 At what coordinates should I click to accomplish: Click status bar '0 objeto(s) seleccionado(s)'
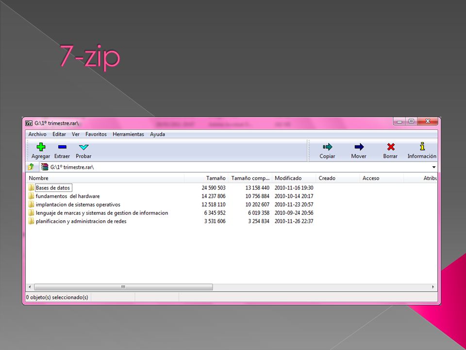(x=57, y=297)
